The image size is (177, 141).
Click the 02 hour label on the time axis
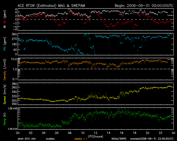pos(31,133)
